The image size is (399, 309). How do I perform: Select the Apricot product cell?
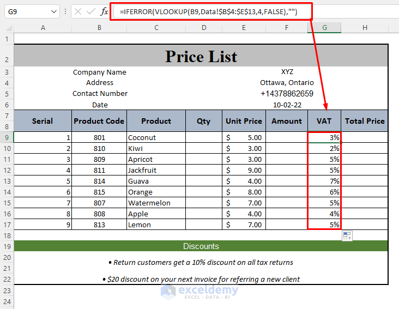(x=156, y=160)
